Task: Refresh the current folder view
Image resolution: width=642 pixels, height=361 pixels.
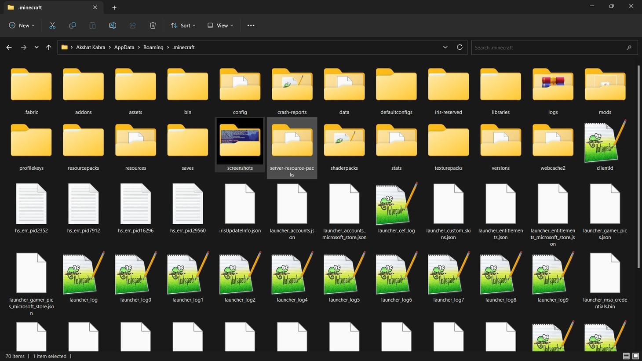Action: tap(460, 47)
